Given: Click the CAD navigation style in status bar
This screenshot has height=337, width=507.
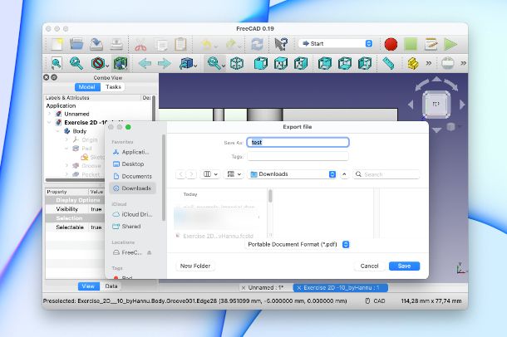Looking at the screenshot, I should click(376, 300).
